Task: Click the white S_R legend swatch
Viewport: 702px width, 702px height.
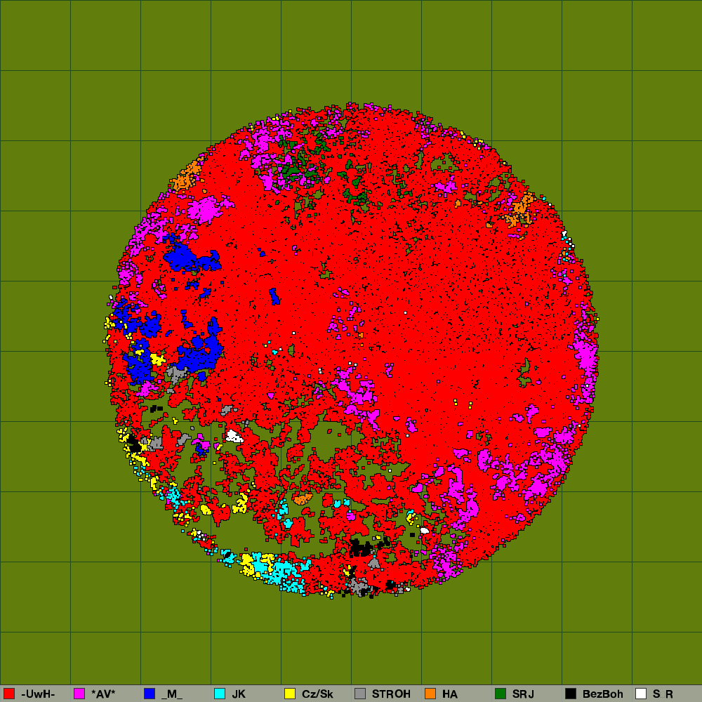Action: tap(641, 694)
